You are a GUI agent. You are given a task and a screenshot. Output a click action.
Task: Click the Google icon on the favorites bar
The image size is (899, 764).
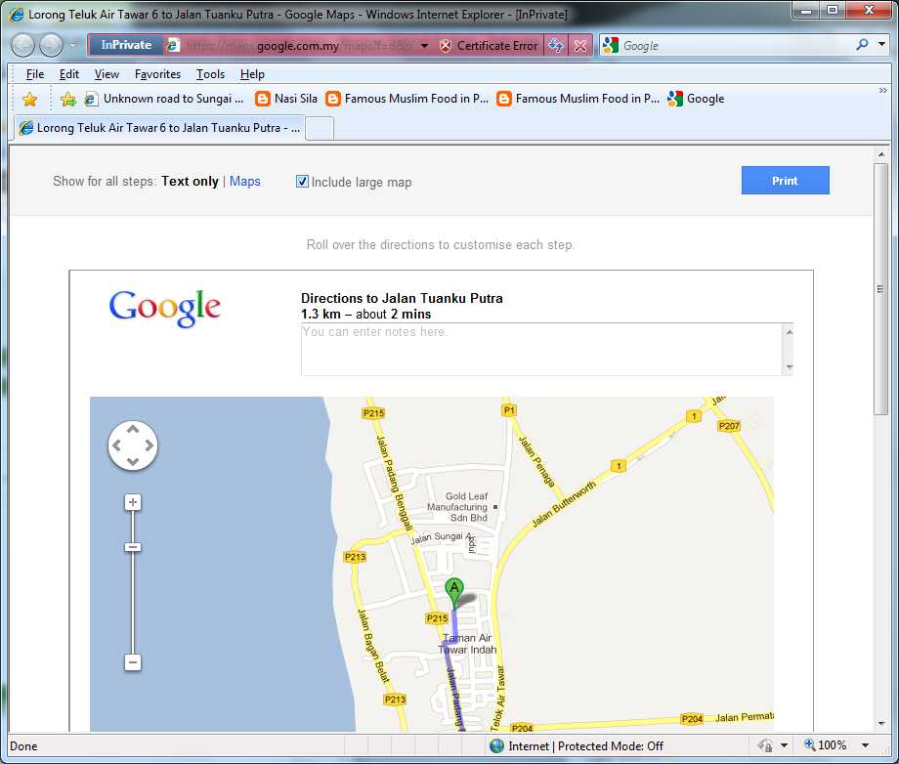674,98
